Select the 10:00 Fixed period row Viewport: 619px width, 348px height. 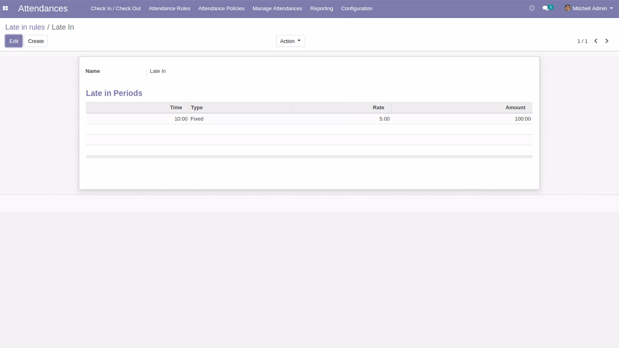click(x=309, y=119)
